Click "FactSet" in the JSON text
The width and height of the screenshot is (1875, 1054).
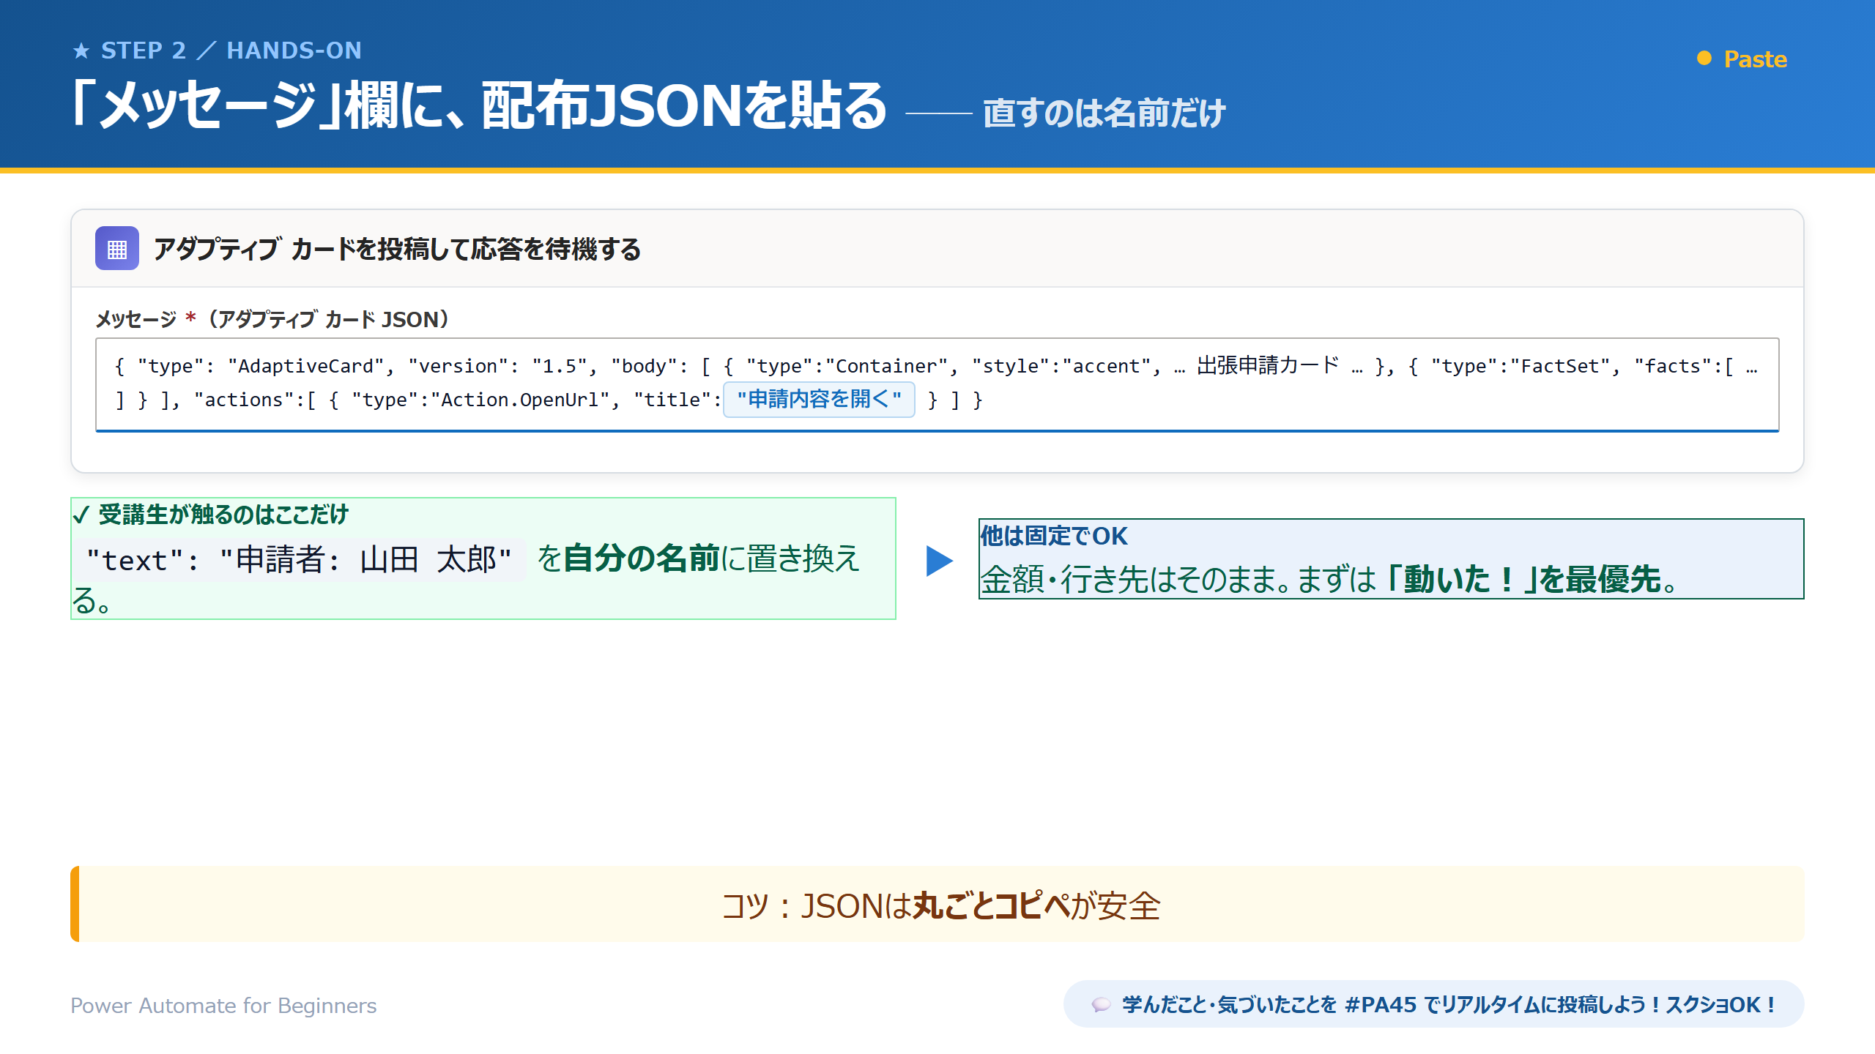pyautogui.click(x=1560, y=366)
